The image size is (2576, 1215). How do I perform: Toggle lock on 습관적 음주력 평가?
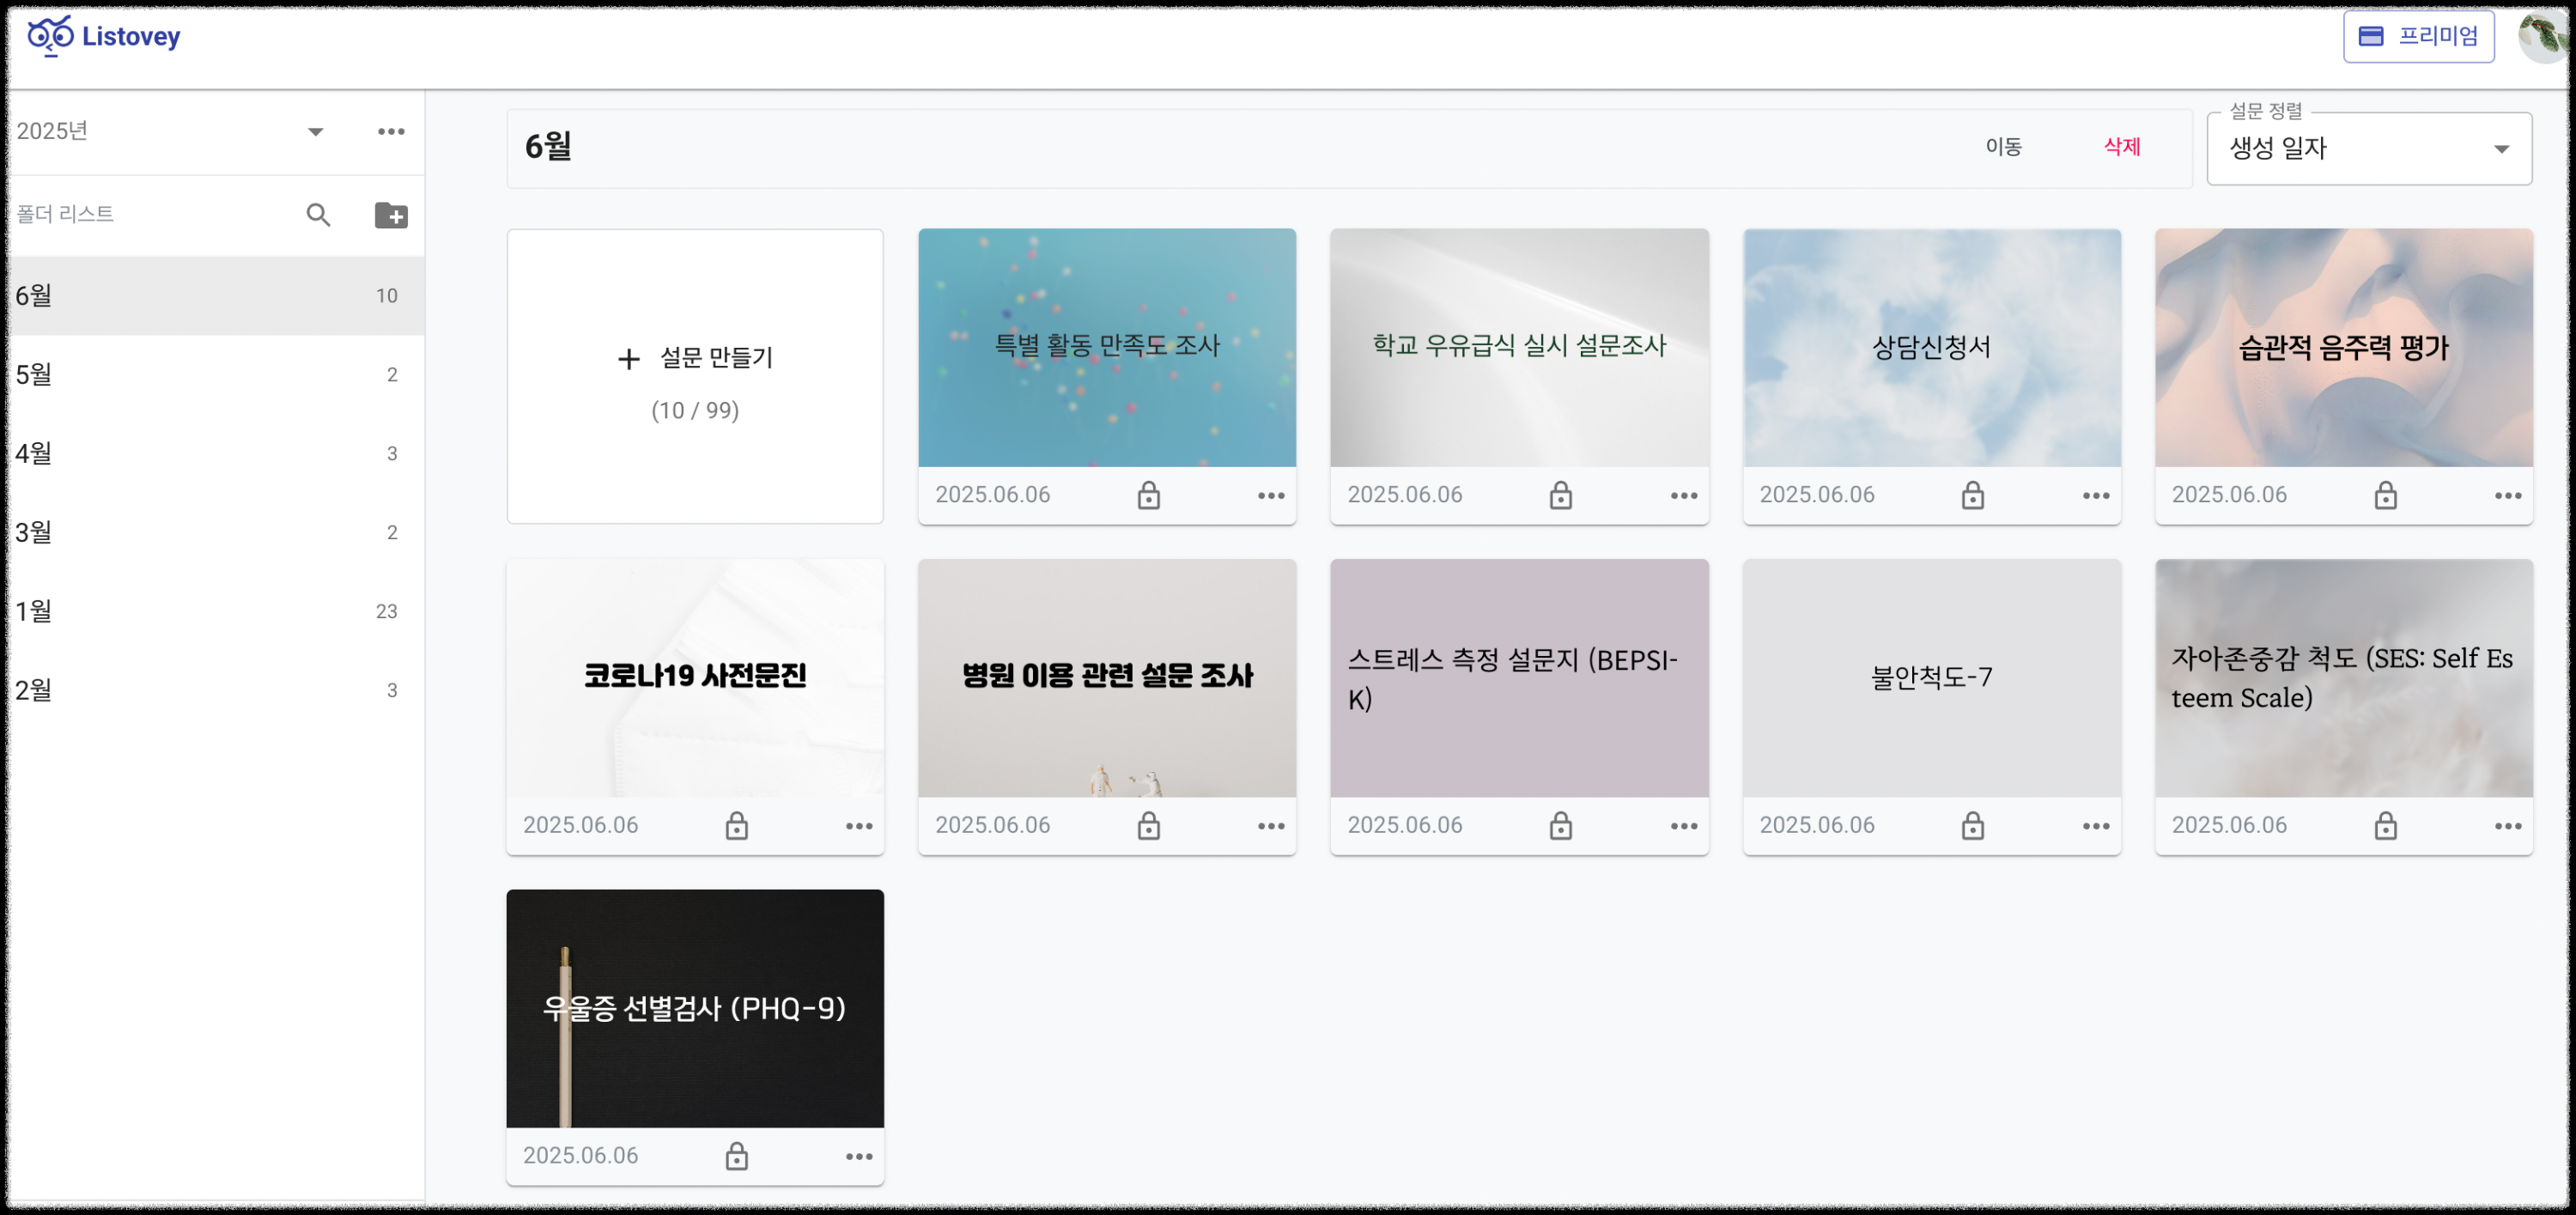pyautogui.click(x=2386, y=495)
